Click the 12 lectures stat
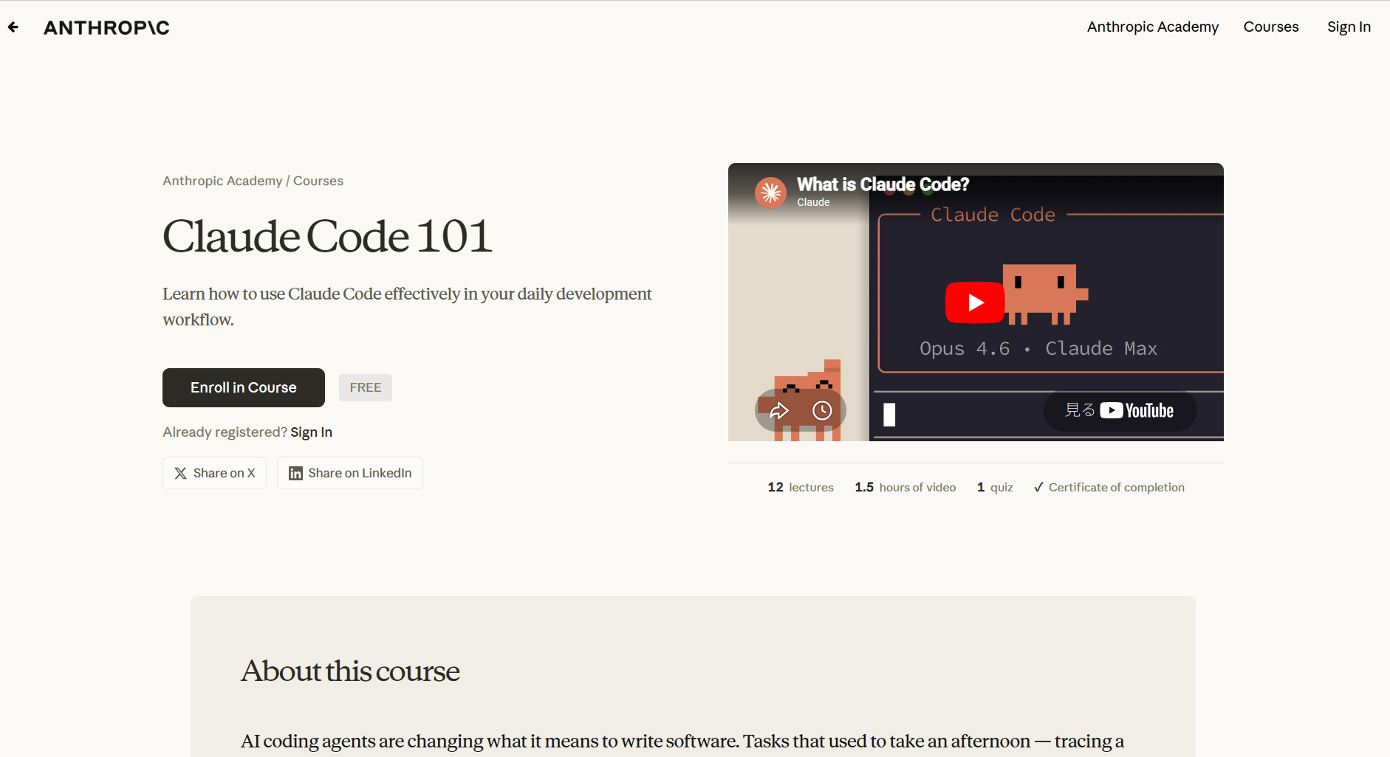1390x757 pixels. click(x=801, y=487)
